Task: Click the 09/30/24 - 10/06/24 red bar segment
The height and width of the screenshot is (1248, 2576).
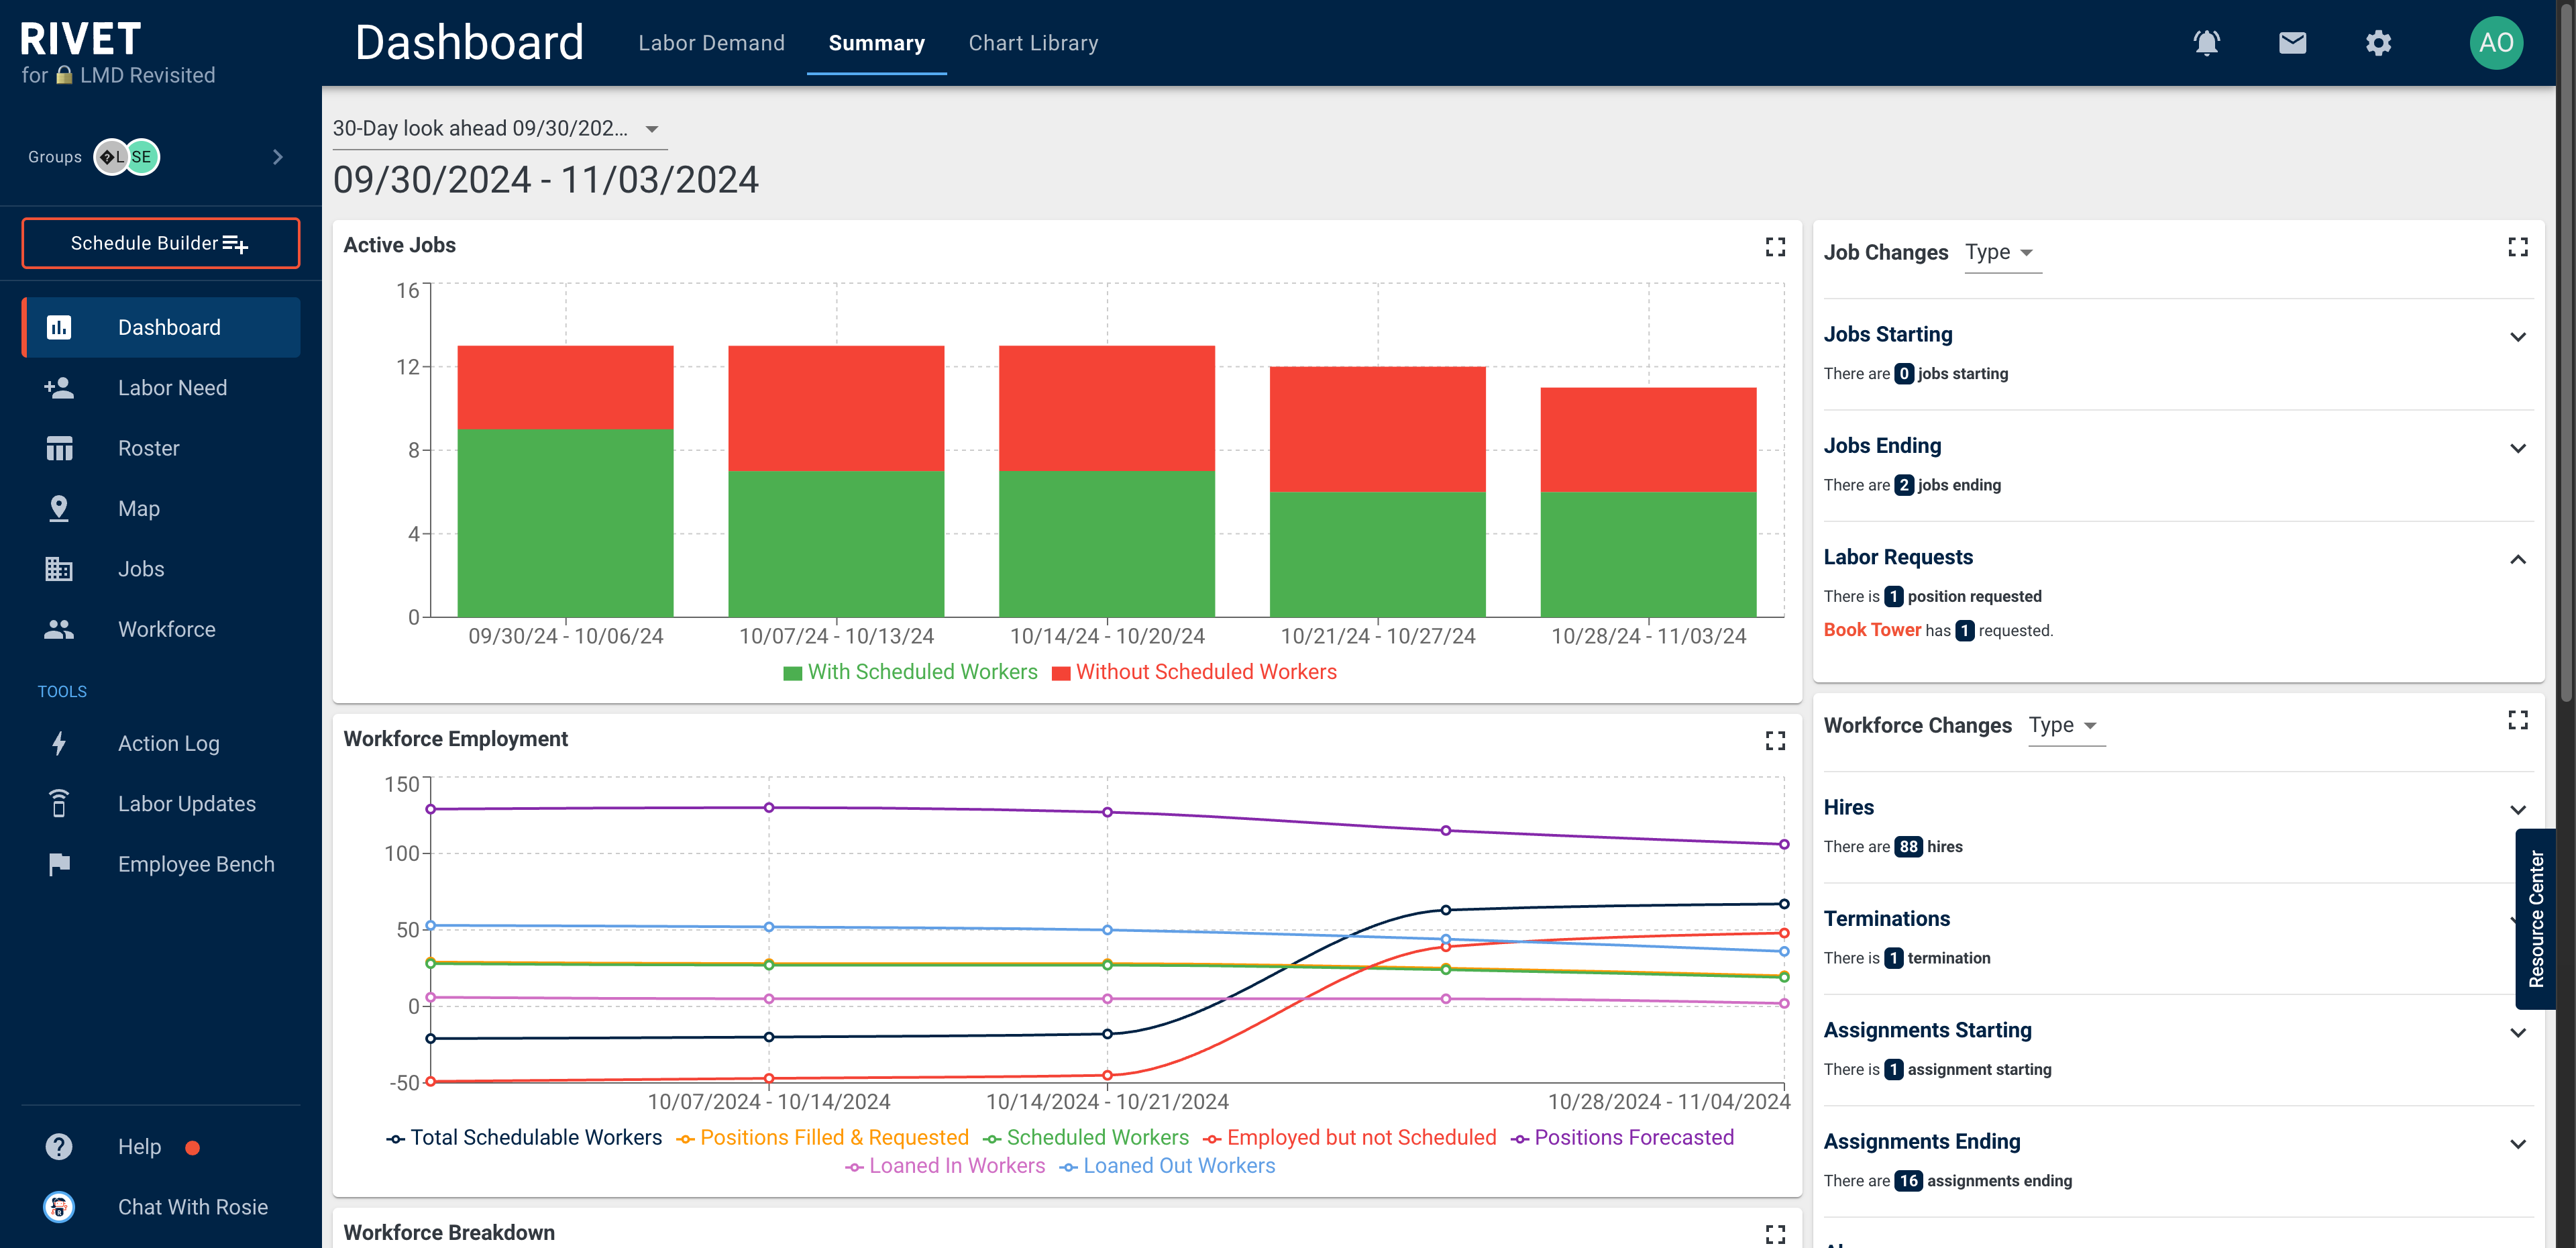Action: [x=565, y=387]
